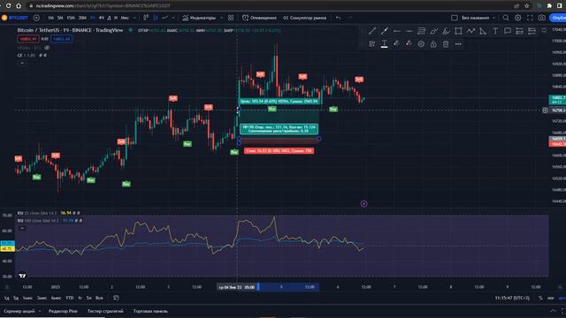This screenshot has height=318, width=566.
Task: Select the zigzag price path tool
Action: click(470, 32)
